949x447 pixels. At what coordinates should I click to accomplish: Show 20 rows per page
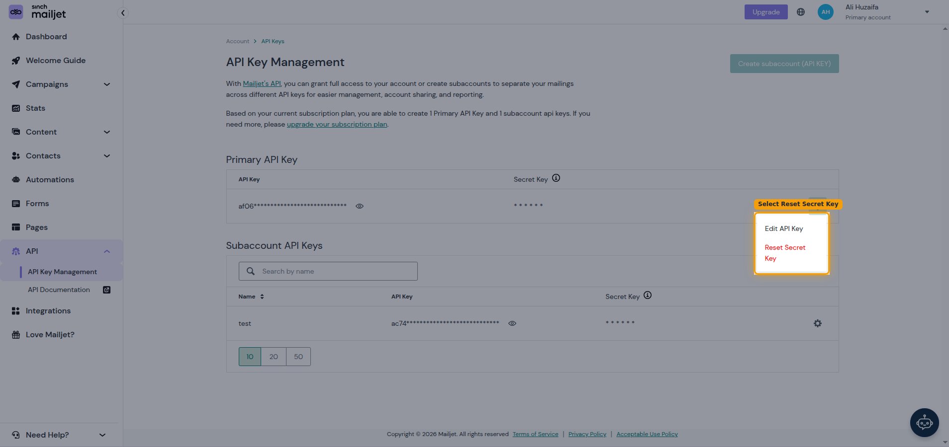point(274,357)
